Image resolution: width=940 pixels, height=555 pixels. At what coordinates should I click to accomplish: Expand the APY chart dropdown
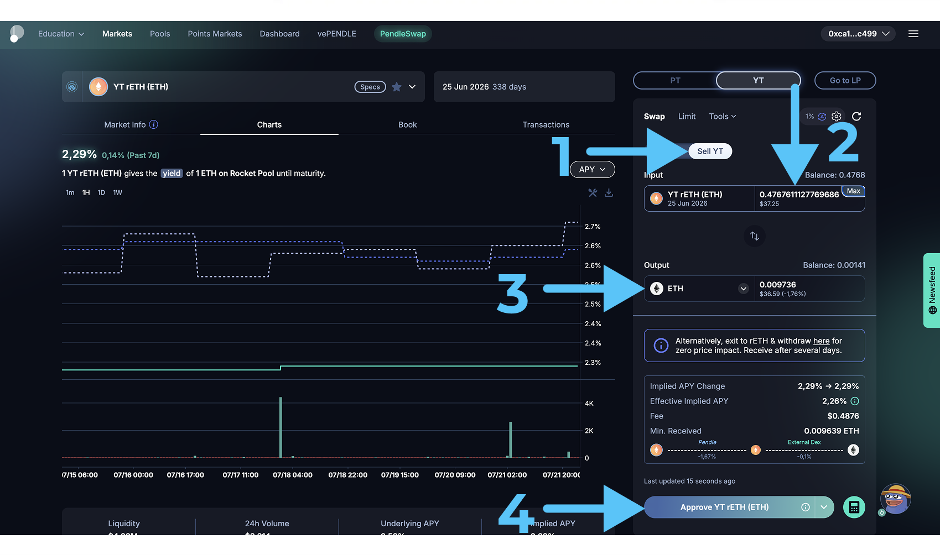(592, 170)
